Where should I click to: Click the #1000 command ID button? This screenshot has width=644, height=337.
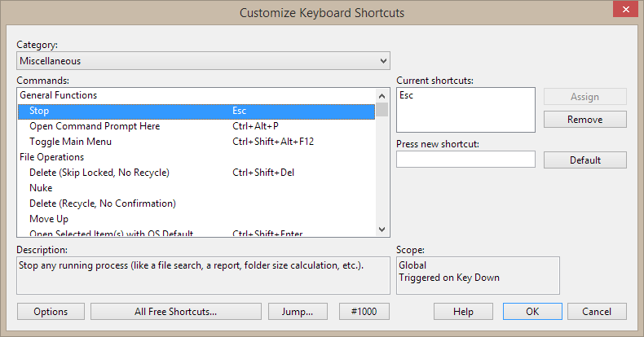364,312
